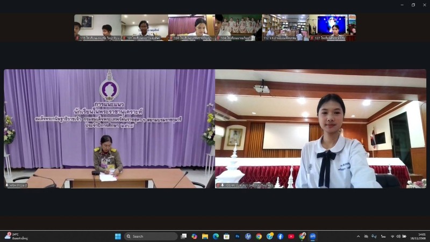Select participant 115 video thumbnail
The height and width of the screenshot is (242, 430).
point(97,27)
